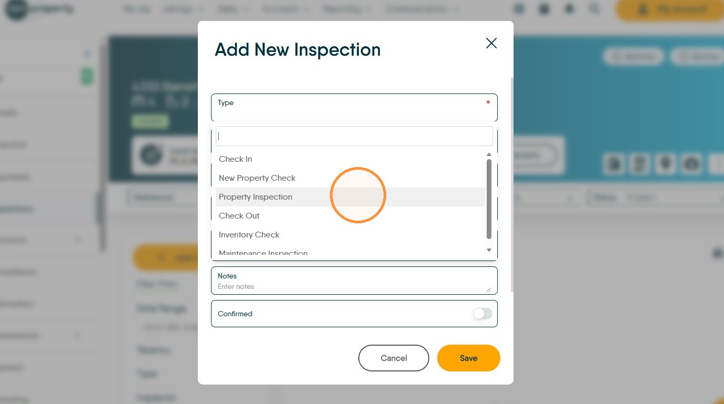Click into the Notes text area
Image resolution: width=724 pixels, height=404 pixels.
[354, 281]
